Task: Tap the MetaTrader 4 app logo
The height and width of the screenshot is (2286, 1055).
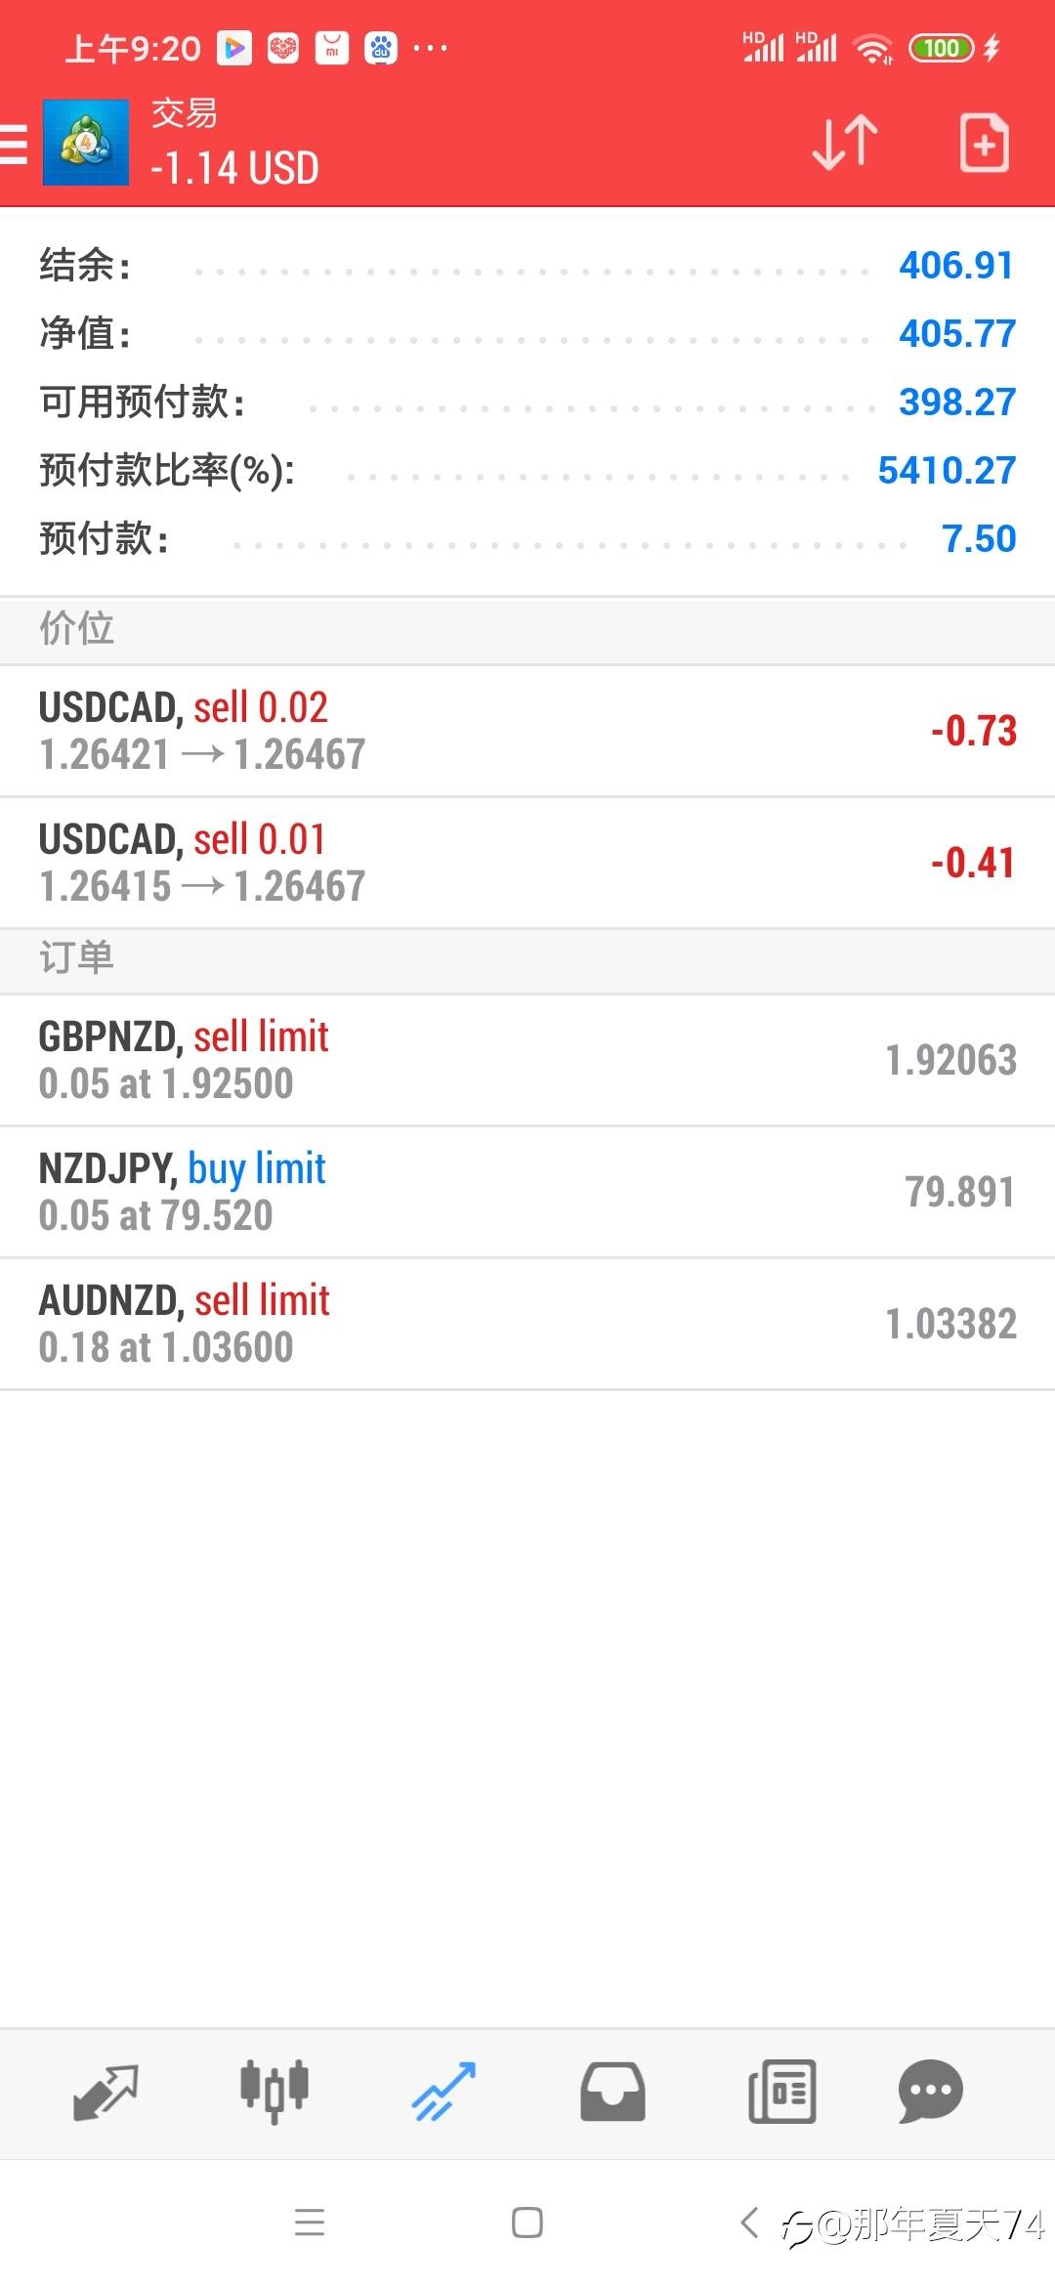Action: click(86, 143)
